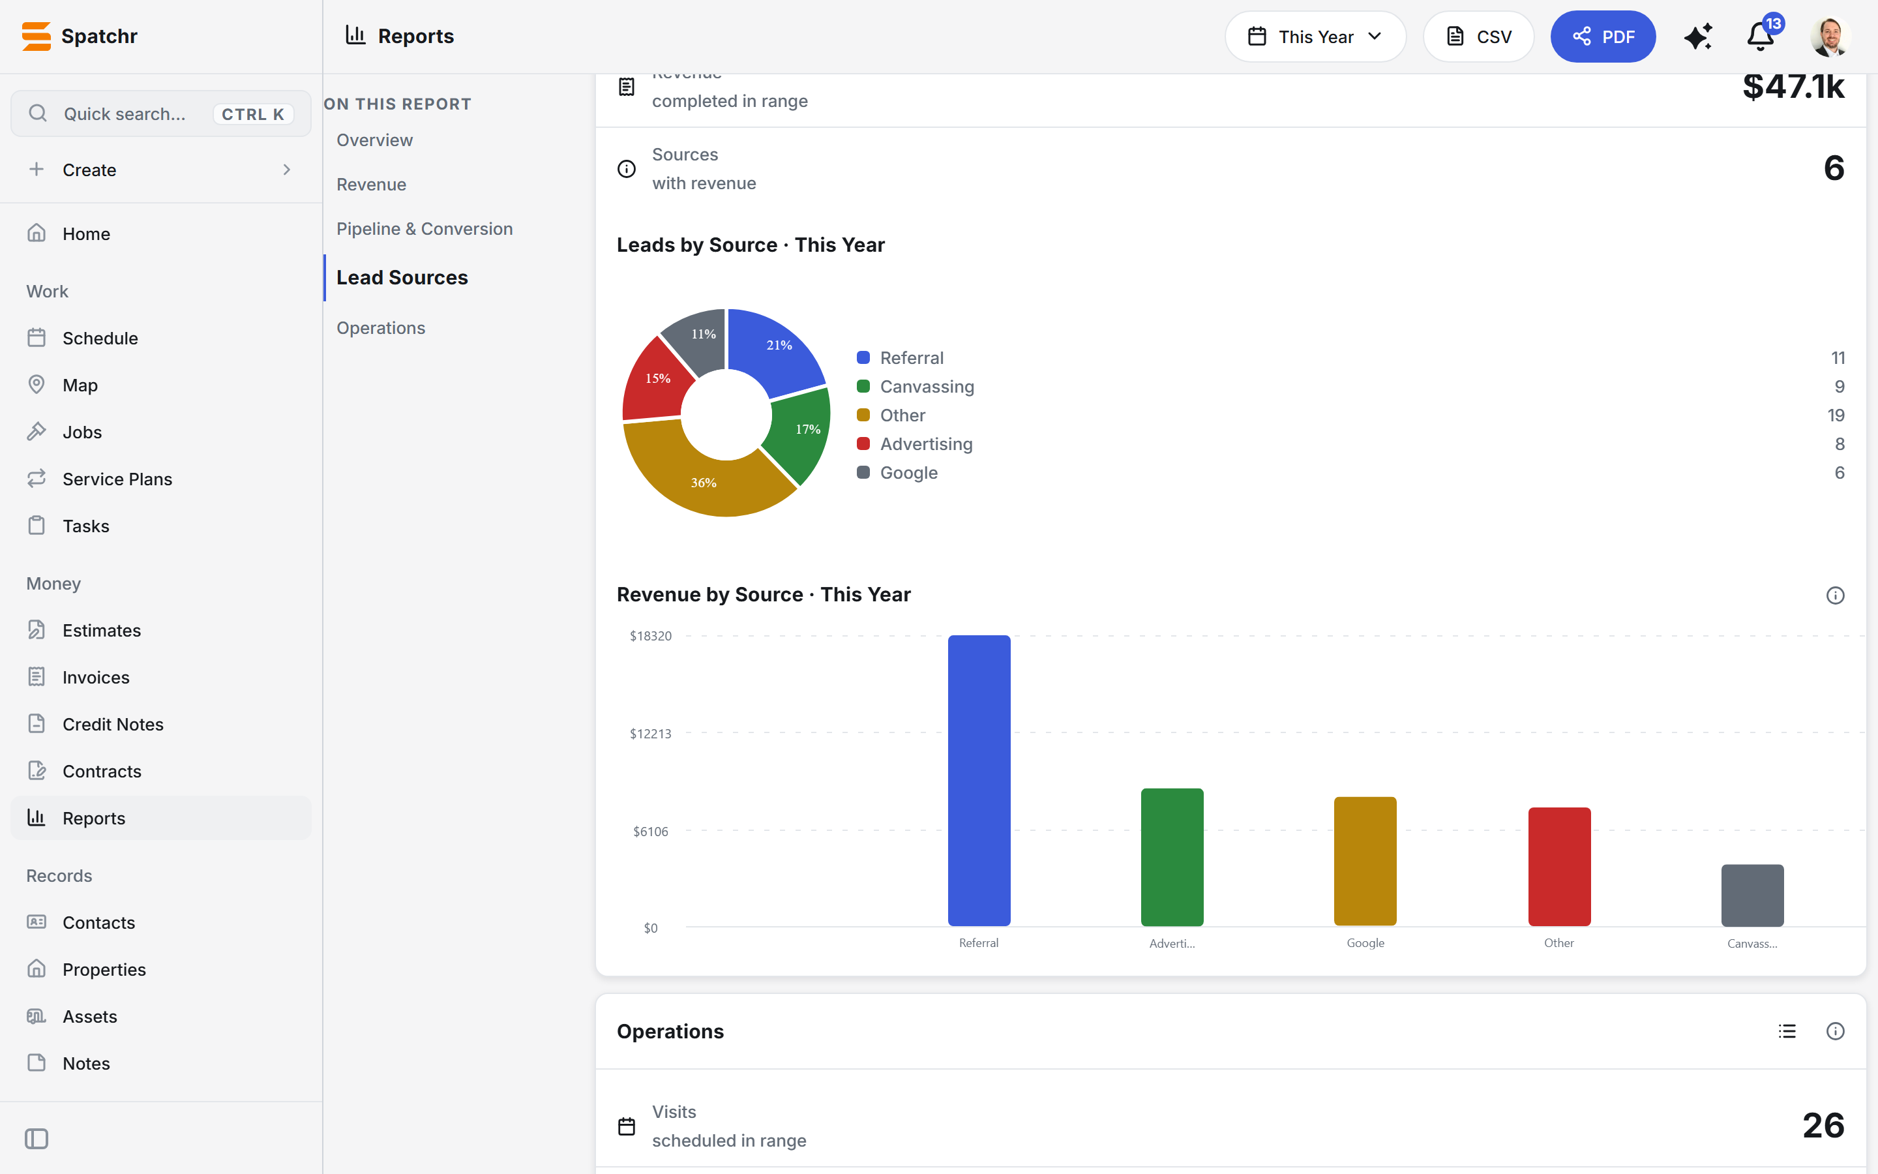The height and width of the screenshot is (1174, 1878).
Task: Click the Referral legend color swatch
Action: click(x=863, y=358)
